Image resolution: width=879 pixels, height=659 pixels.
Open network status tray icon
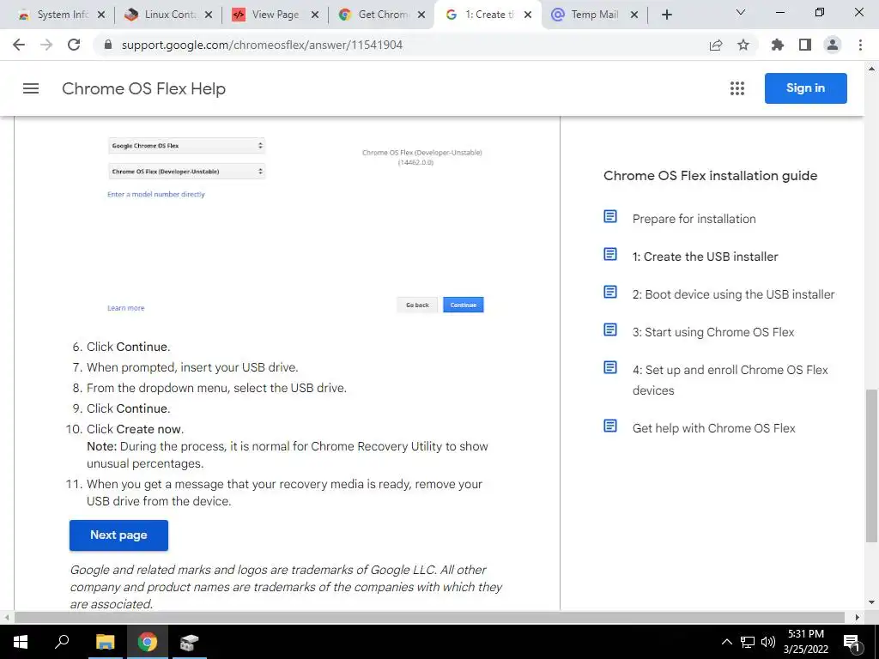click(x=748, y=642)
